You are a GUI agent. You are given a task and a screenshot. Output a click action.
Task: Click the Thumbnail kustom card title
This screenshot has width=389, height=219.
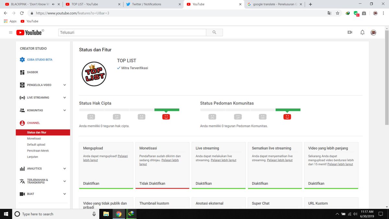[x=154, y=203]
